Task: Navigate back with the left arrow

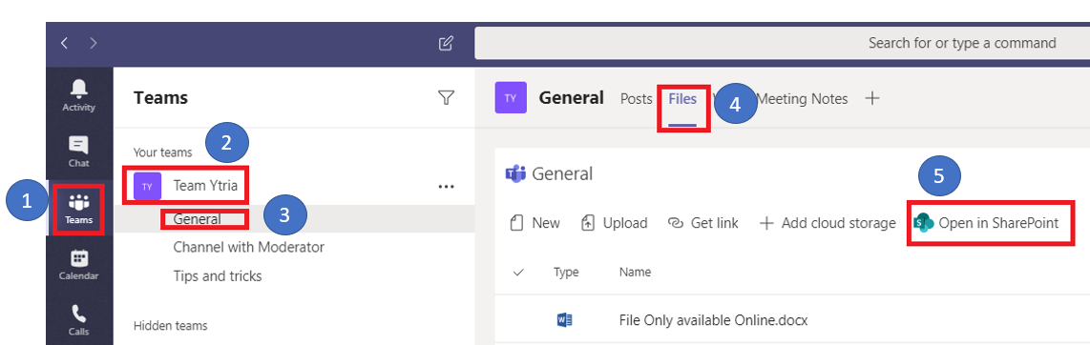Action: coord(65,43)
